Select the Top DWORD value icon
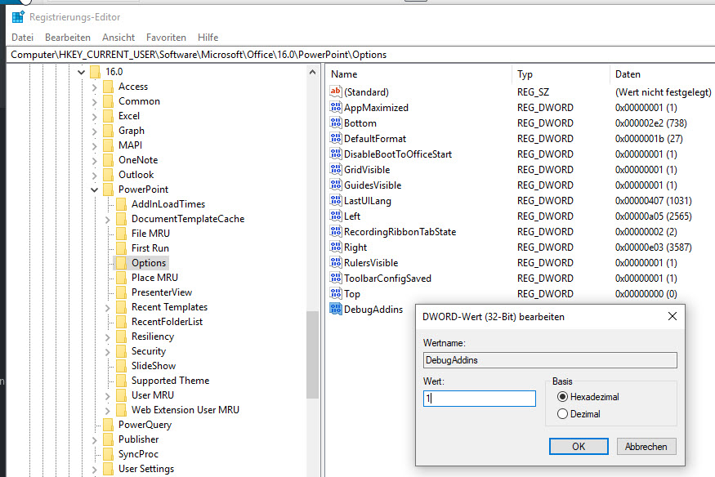The width and height of the screenshot is (715, 477). pos(336,293)
